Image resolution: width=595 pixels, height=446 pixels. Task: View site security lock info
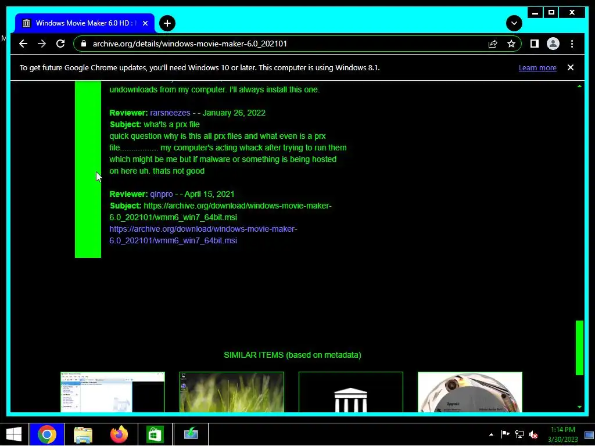[84, 44]
